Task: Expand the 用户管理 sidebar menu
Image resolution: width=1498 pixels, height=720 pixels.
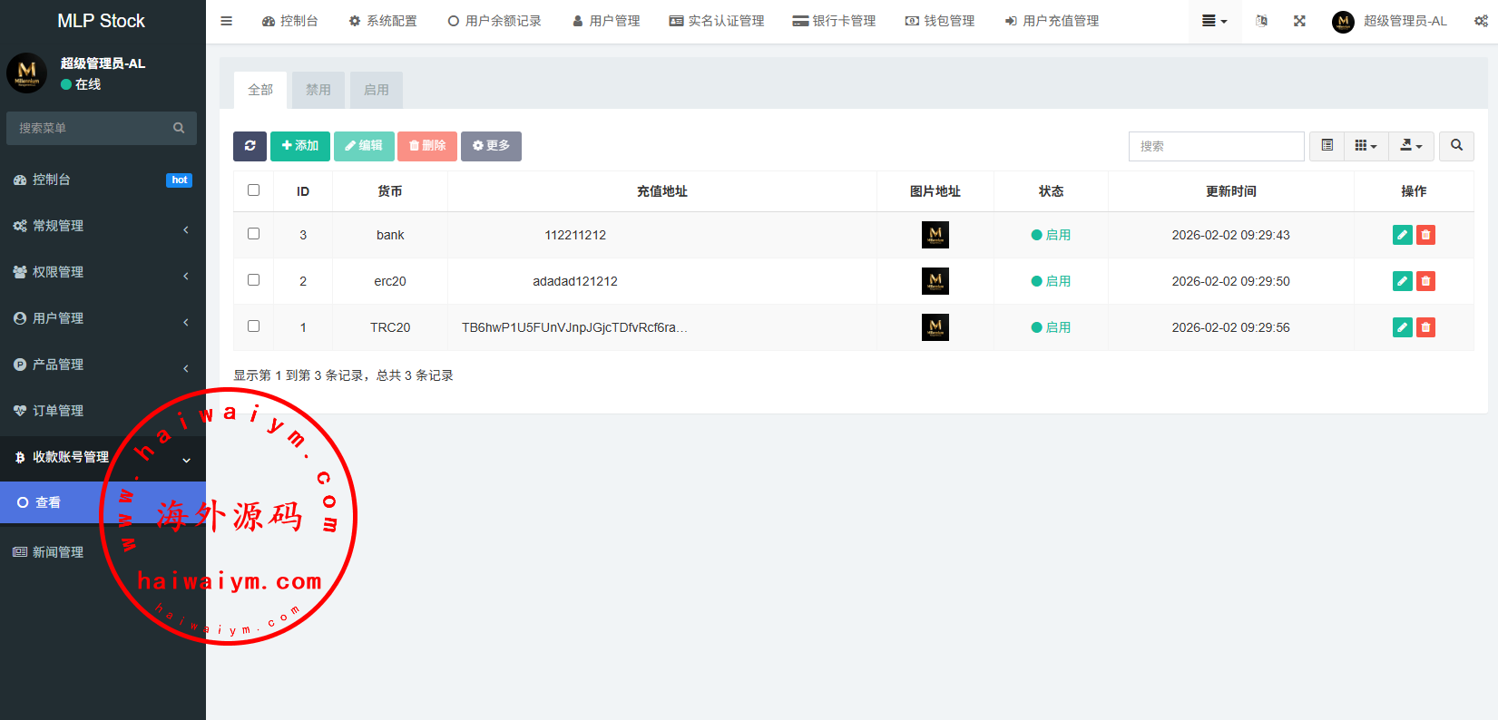Action: tap(100, 318)
